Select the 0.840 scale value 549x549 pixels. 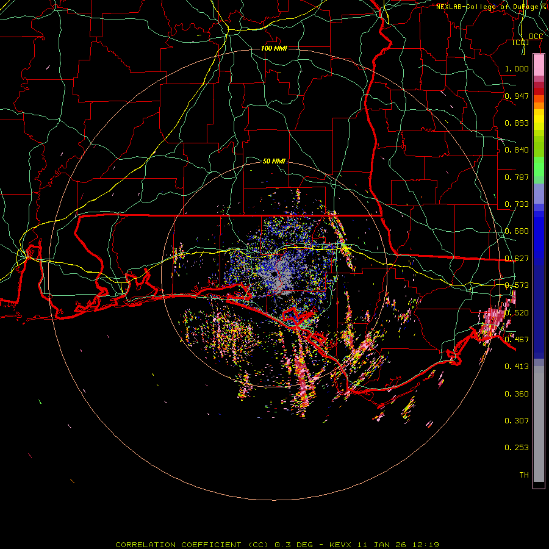pyautogui.click(x=517, y=150)
